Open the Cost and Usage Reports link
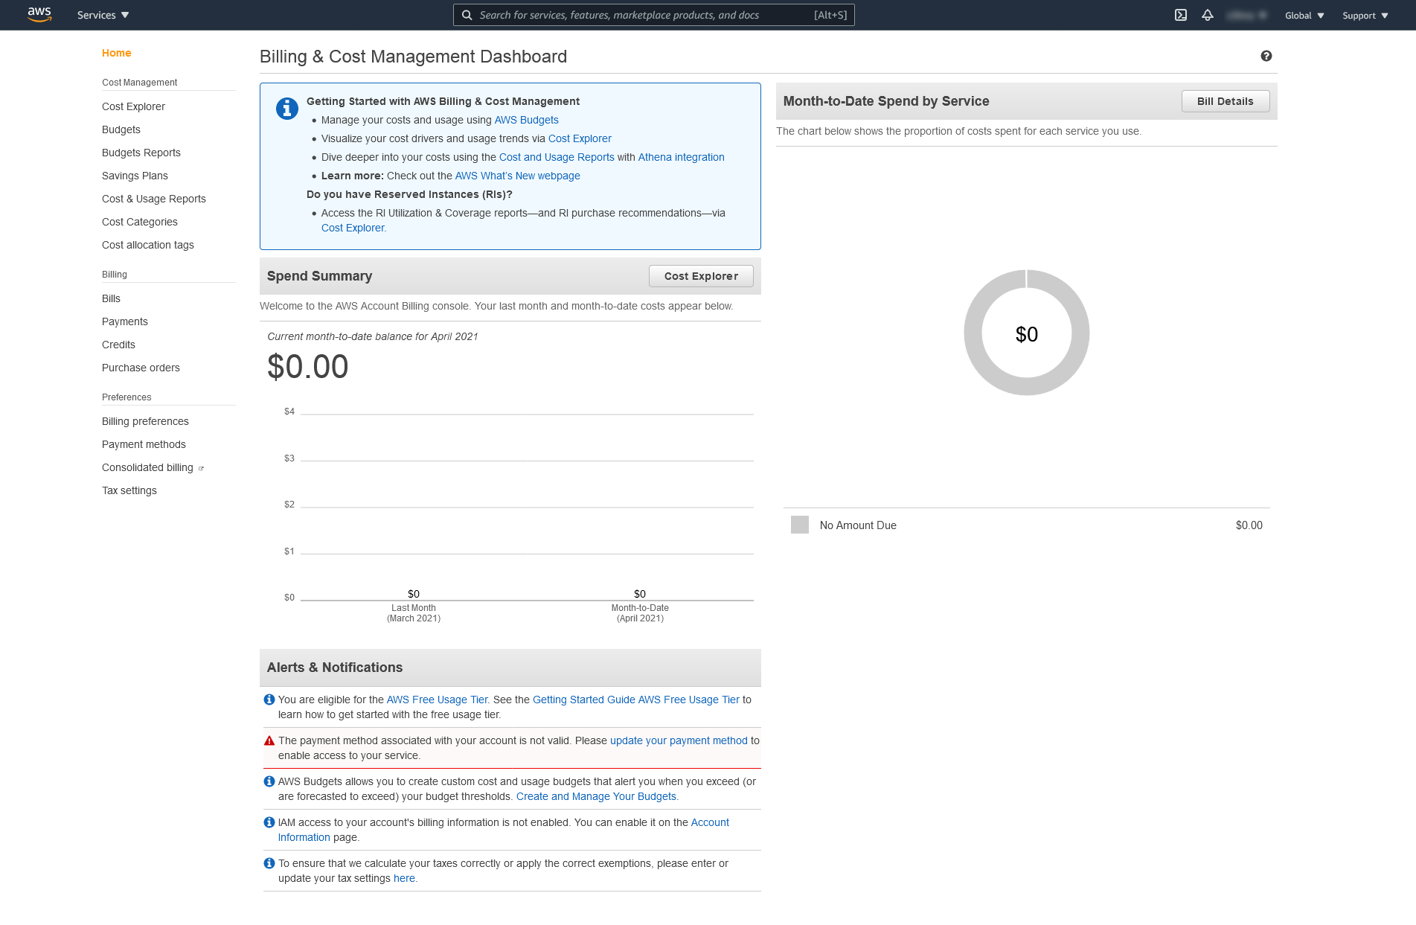 (x=557, y=157)
